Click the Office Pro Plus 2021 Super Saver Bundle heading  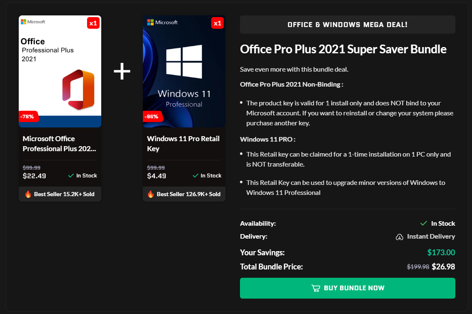click(x=343, y=49)
